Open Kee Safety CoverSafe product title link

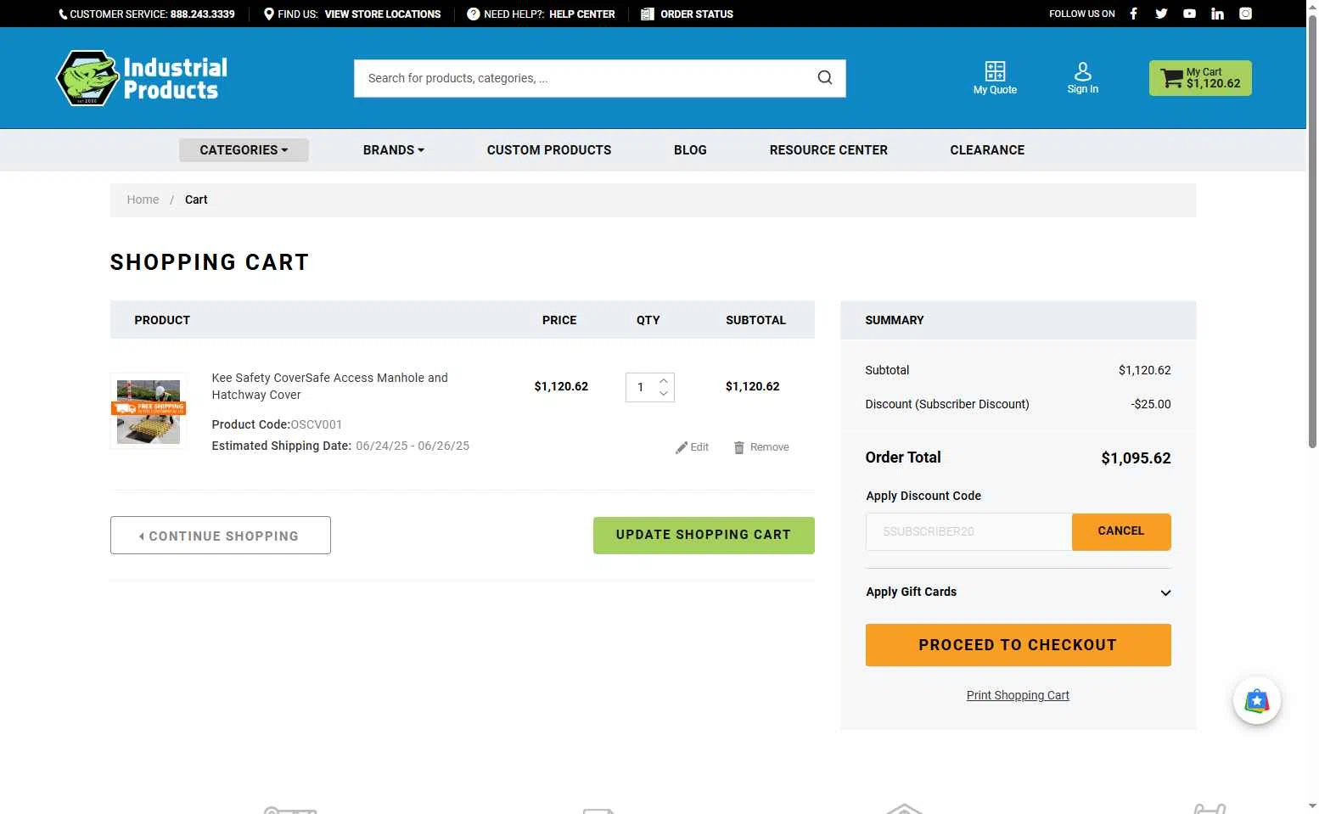coord(329,386)
